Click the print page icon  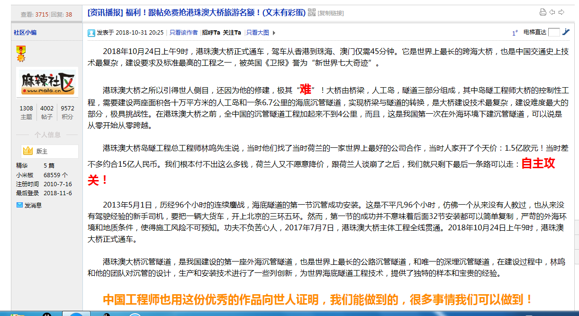click(x=543, y=12)
